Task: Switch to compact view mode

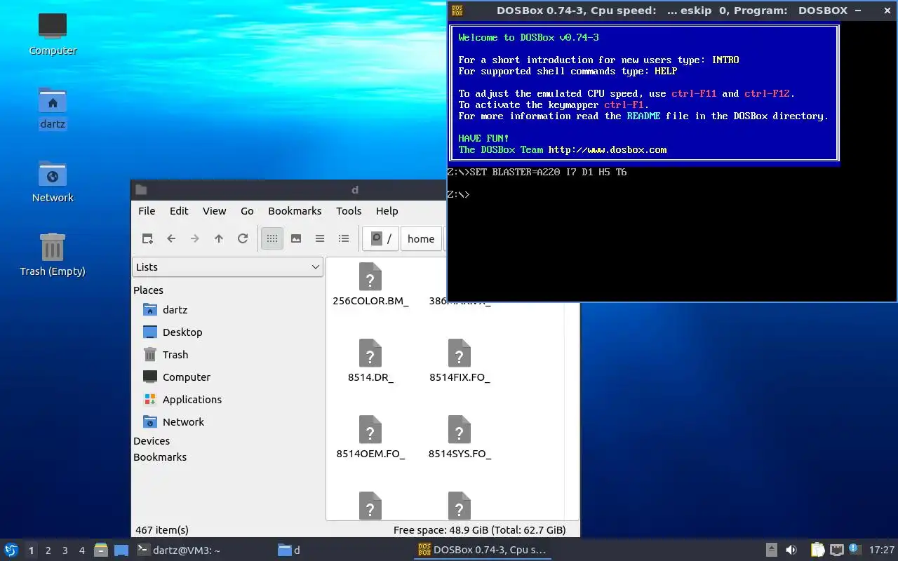Action: pyautogui.click(x=320, y=238)
